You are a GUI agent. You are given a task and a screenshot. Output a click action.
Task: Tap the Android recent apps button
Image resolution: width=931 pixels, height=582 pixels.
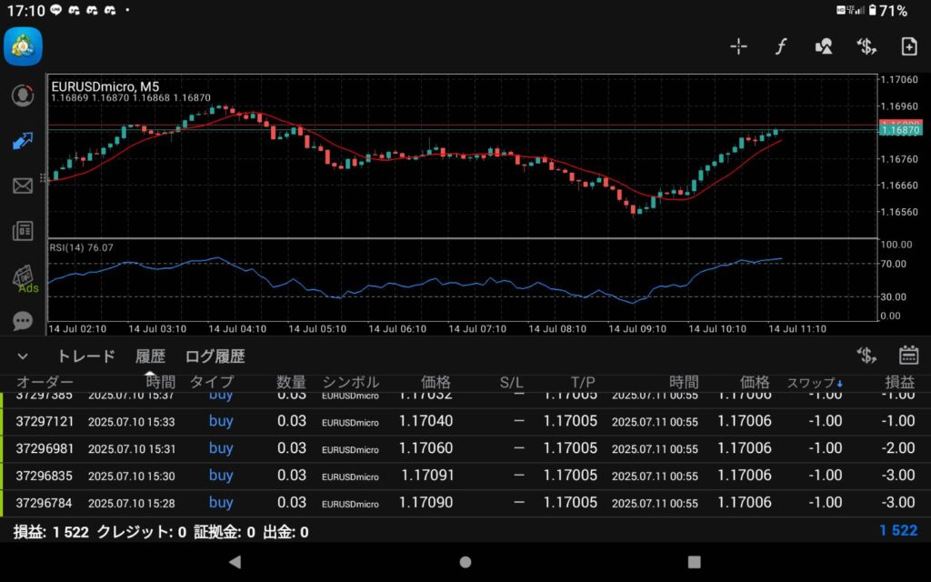(694, 562)
